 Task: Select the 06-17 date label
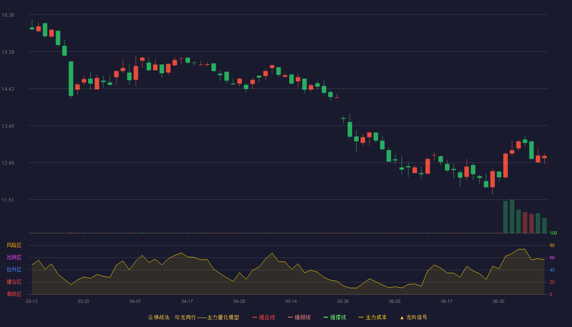(447, 301)
